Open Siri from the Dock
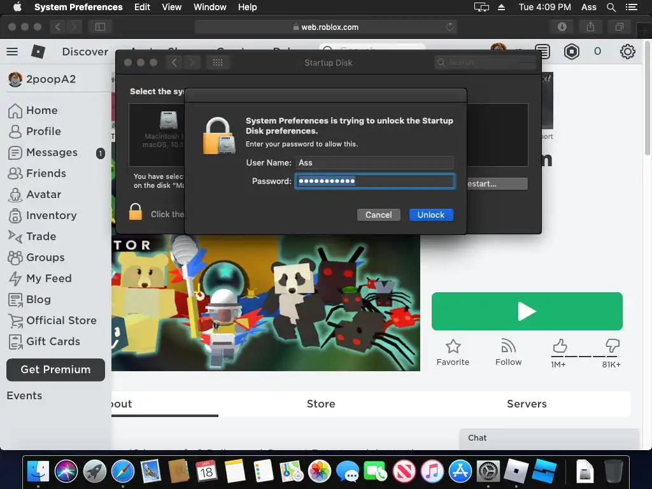Viewport: 652px width, 489px height. 66,472
